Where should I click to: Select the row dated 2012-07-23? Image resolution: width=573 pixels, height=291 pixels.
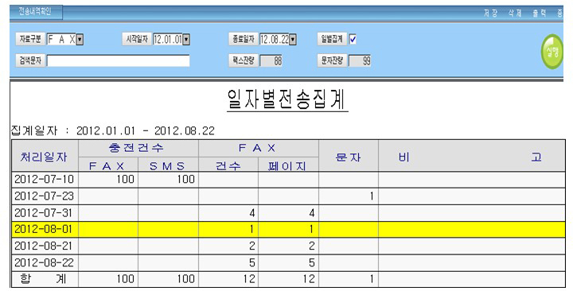point(288,196)
